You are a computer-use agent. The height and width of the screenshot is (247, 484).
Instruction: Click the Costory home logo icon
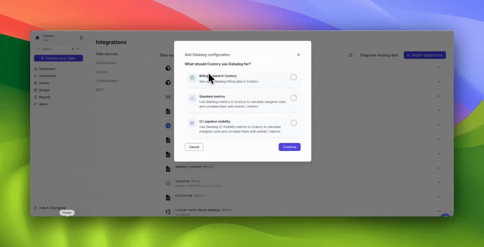click(37, 38)
